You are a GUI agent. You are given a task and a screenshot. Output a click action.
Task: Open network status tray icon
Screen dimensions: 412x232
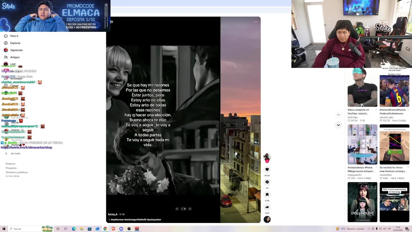click(380, 229)
